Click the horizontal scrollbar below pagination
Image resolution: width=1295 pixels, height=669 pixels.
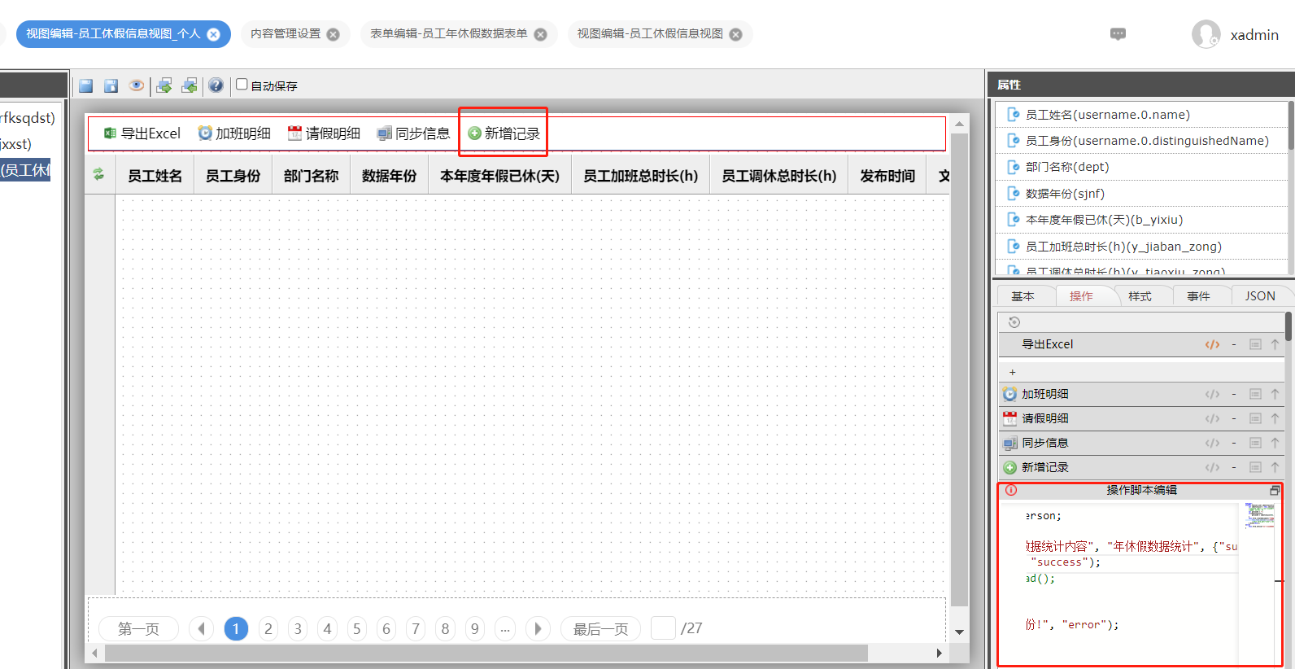(x=486, y=653)
